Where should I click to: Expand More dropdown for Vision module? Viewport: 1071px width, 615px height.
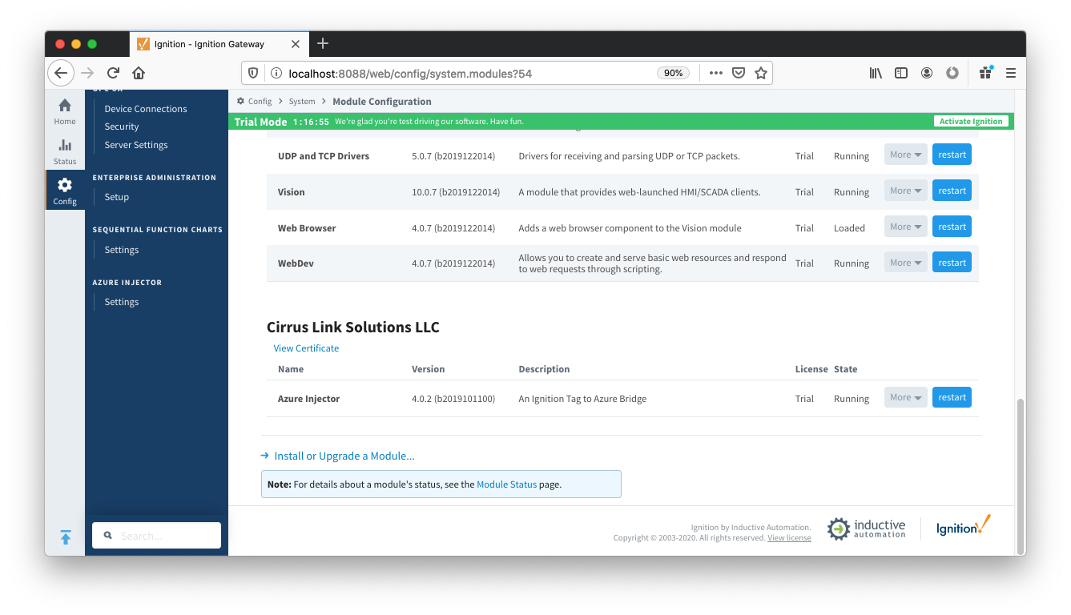tap(905, 191)
